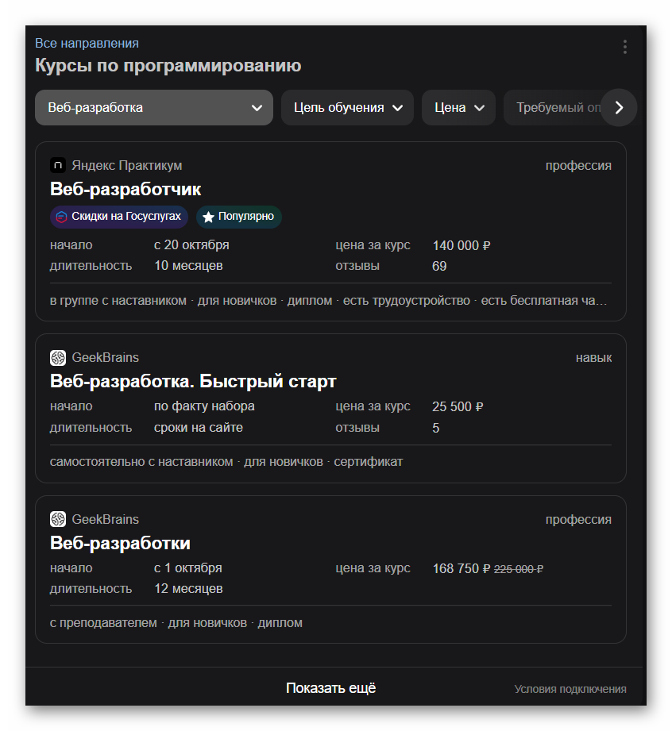The image size is (672, 731).
Task: Click the Скидки на Госуслугах badge
Action: (119, 217)
